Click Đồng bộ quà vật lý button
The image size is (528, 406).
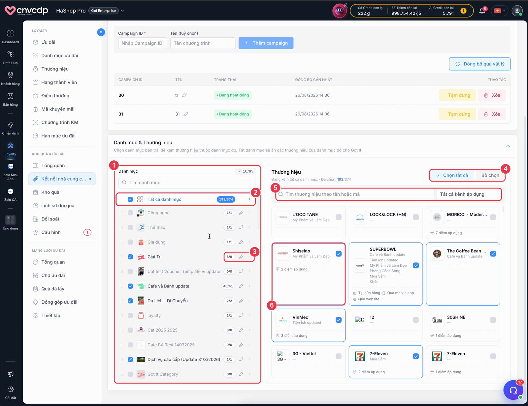click(479, 64)
